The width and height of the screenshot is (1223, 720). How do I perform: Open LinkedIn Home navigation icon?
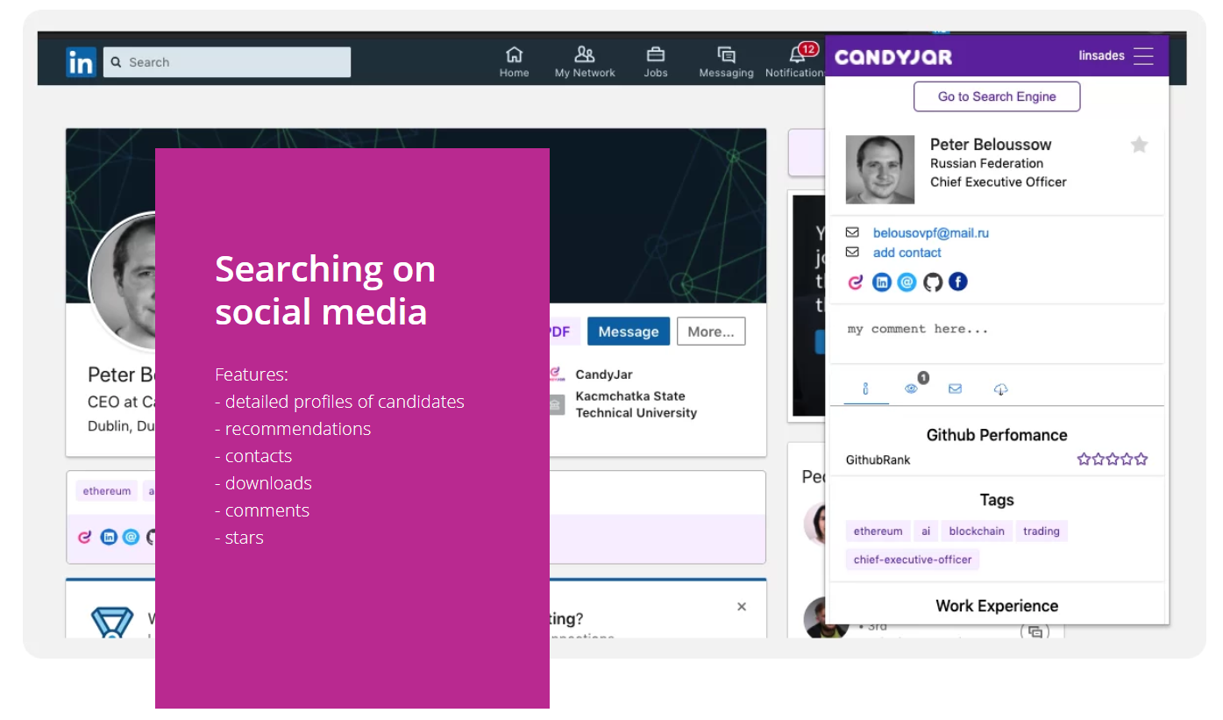click(515, 61)
